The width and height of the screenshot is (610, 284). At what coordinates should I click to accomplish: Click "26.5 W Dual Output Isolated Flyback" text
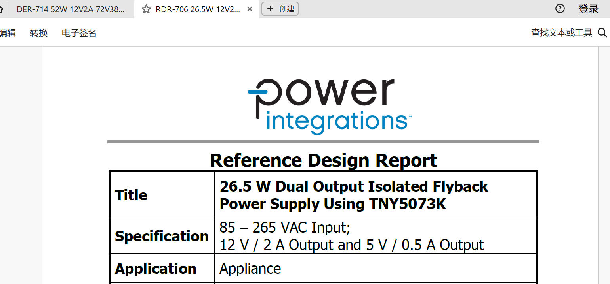click(354, 186)
